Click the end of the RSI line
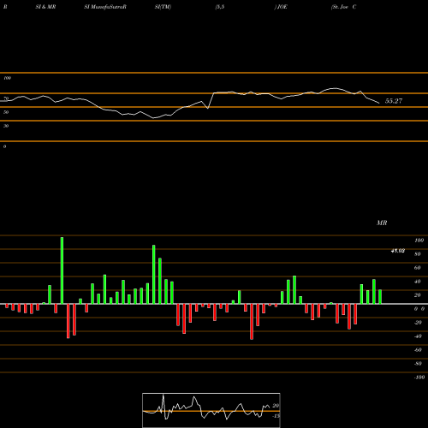Viewport: 428px width, 428px height. pos(379,103)
